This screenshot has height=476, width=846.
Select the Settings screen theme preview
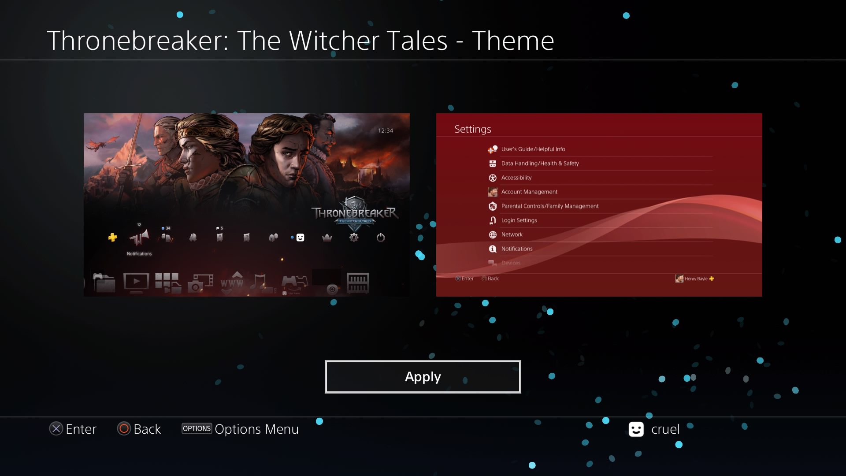pos(599,205)
